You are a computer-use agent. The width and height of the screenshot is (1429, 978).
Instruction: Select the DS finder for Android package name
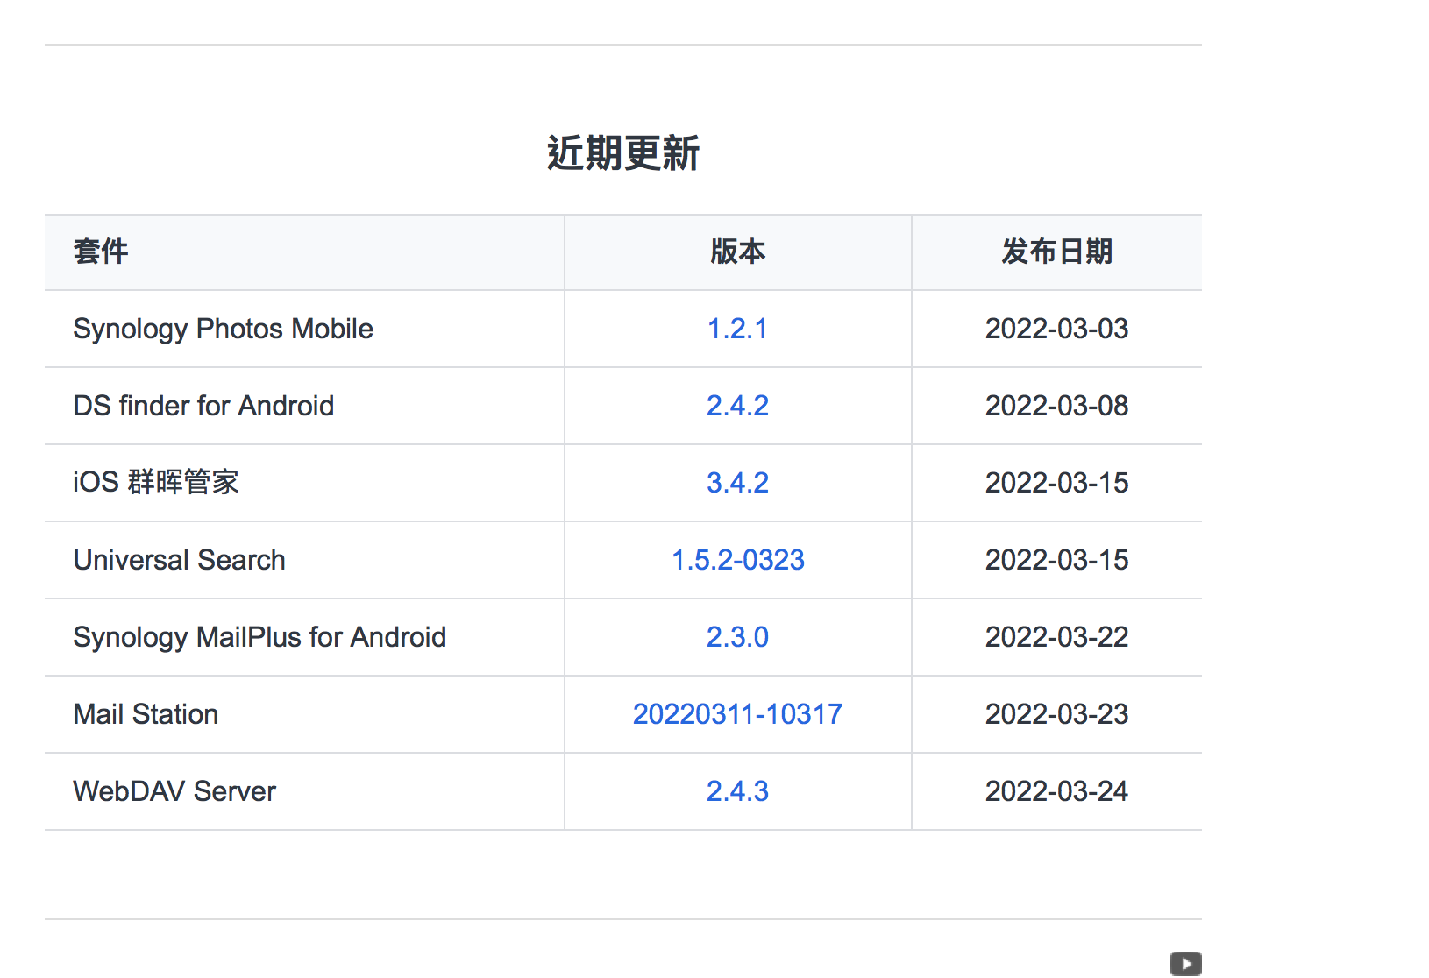tap(203, 406)
